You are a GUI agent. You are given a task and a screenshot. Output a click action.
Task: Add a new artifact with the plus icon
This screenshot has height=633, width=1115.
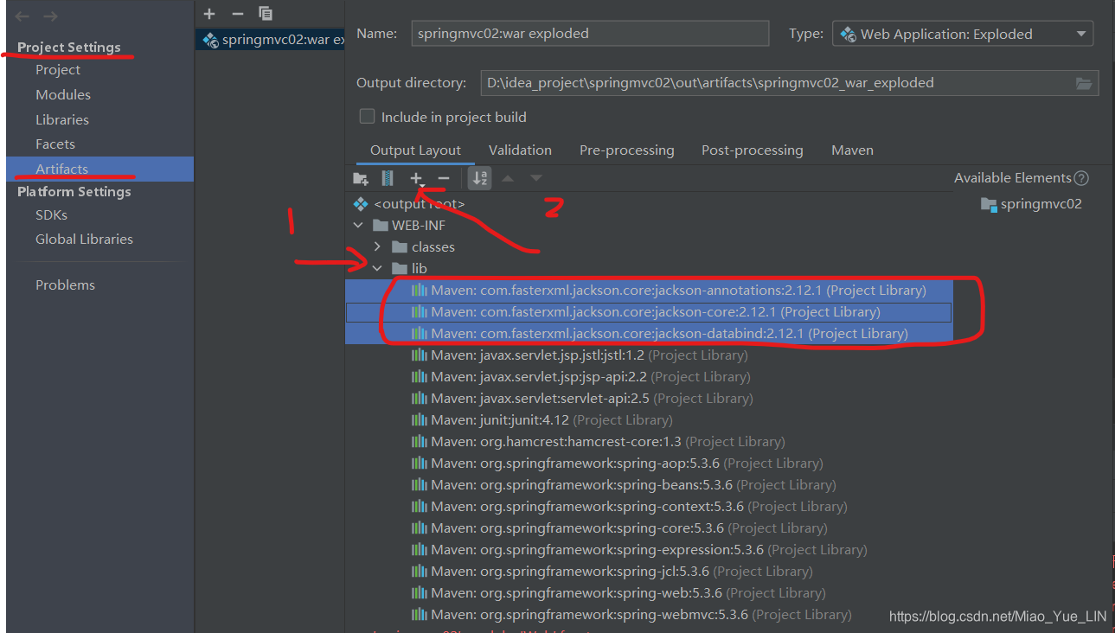pos(208,13)
